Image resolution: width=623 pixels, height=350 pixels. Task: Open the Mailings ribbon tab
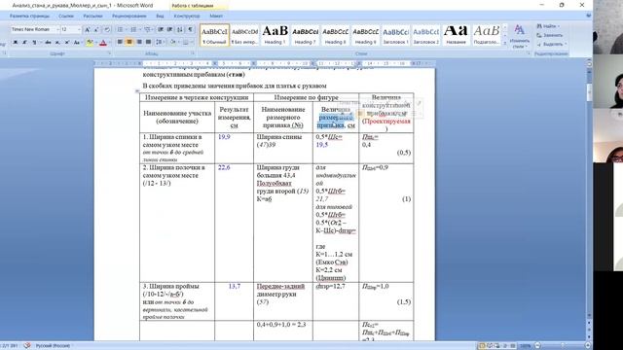pos(92,17)
